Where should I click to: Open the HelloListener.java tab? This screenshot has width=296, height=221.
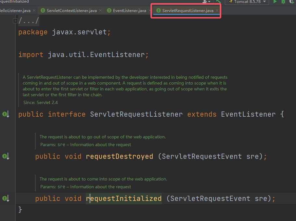[15, 11]
